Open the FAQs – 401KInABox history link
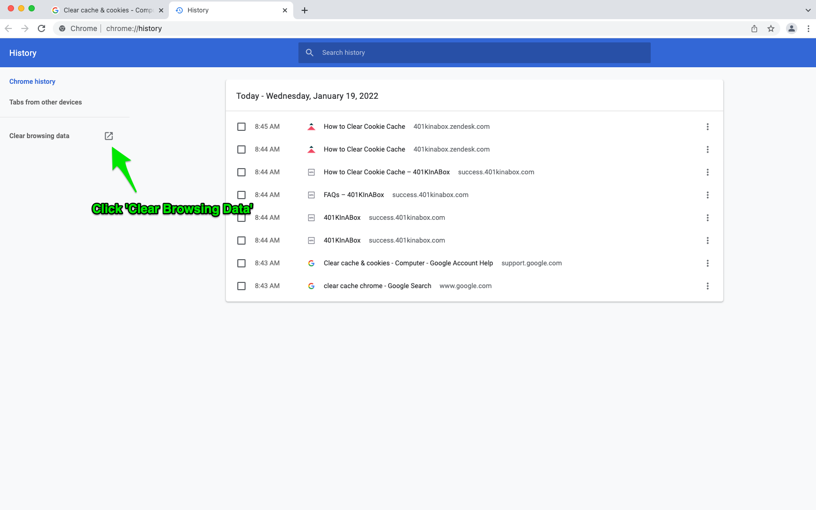The width and height of the screenshot is (816, 510). coord(354,195)
